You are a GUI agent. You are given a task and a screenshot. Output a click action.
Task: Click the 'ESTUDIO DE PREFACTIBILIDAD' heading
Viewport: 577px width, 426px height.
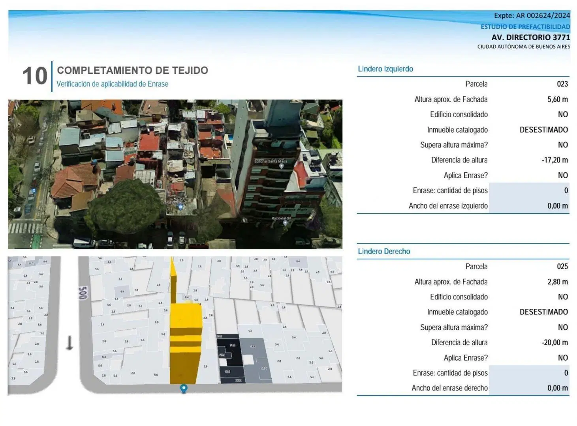click(x=525, y=27)
